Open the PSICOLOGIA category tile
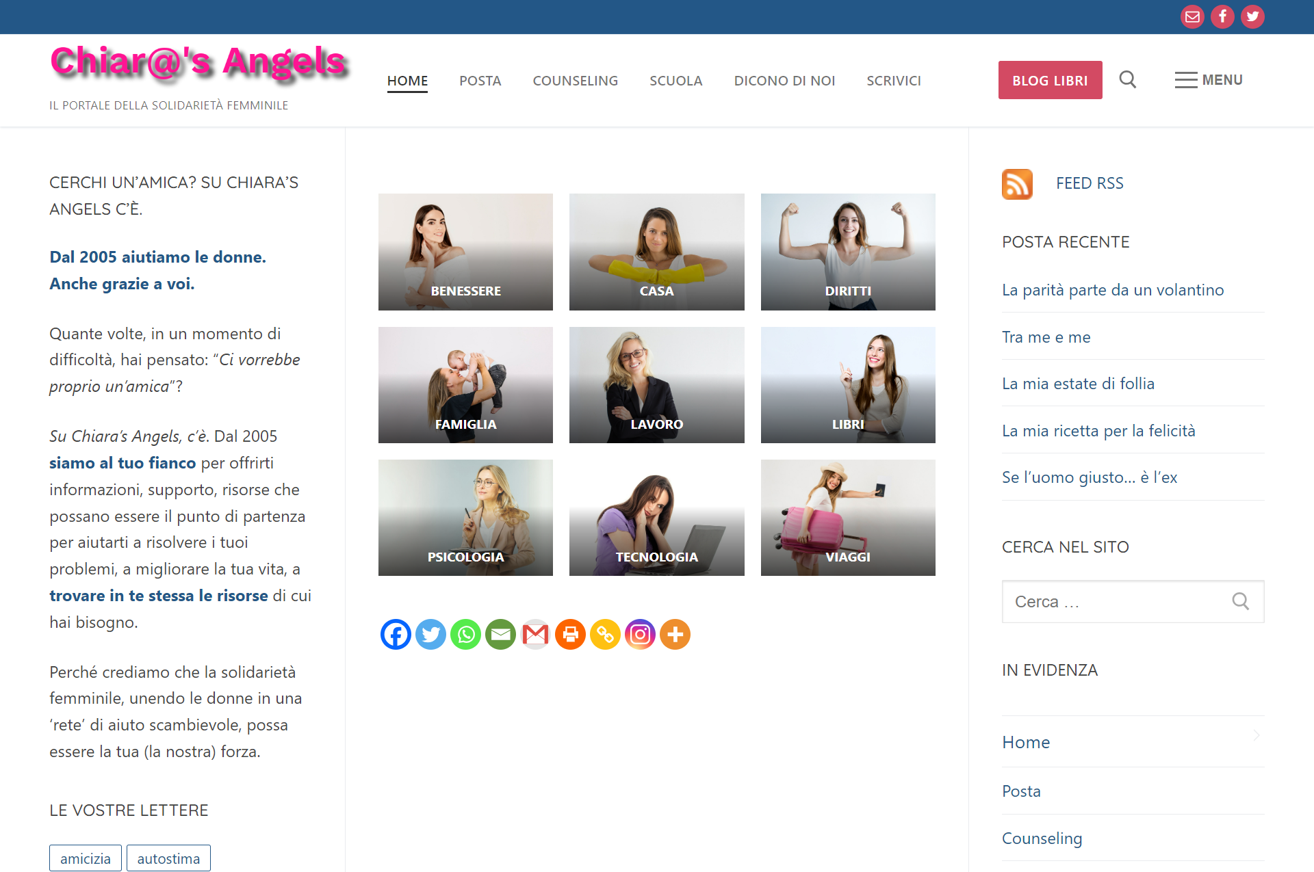1314x872 pixels. 465,518
